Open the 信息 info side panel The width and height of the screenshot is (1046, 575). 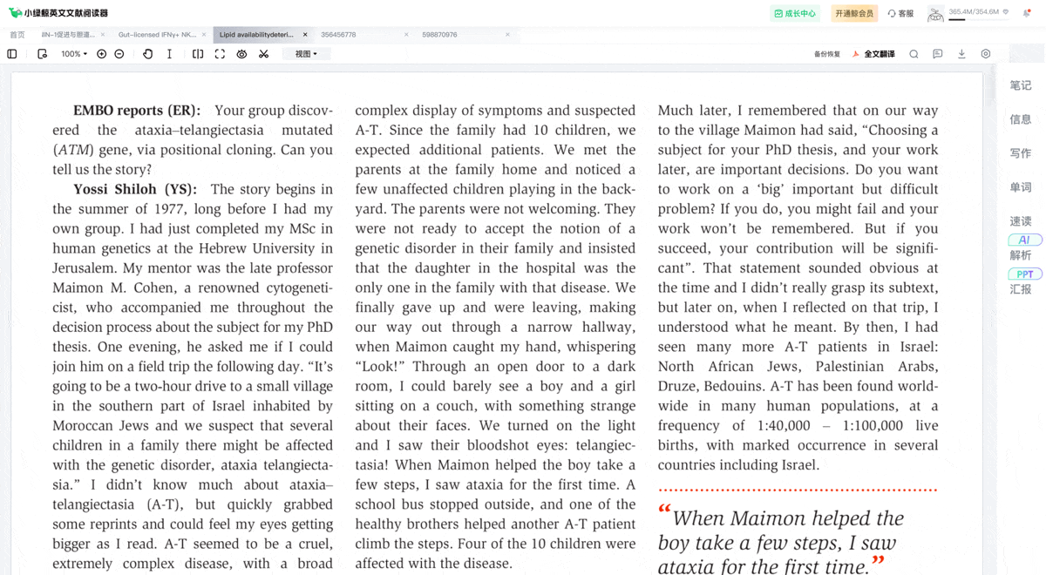(x=1021, y=119)
